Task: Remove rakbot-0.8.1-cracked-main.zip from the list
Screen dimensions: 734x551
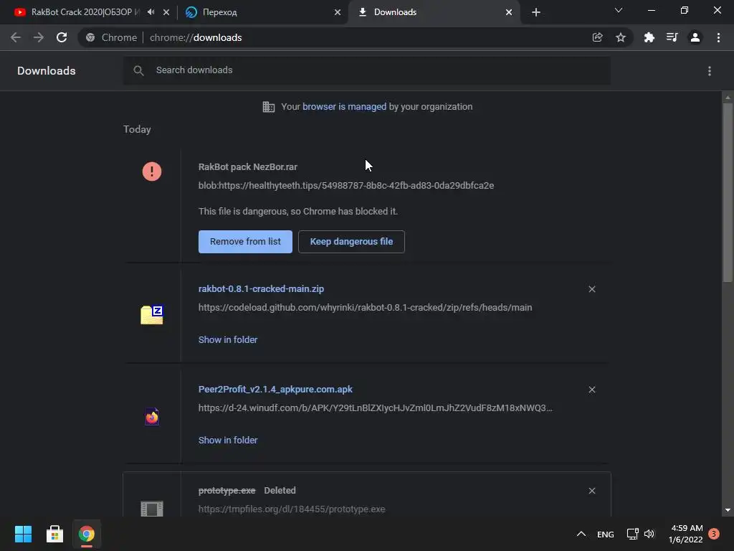Action: pyautogui.click(x=592, y=289)
